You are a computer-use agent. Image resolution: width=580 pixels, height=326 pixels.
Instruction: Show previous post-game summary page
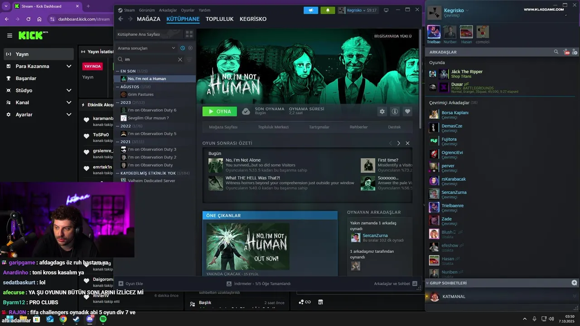390,143
